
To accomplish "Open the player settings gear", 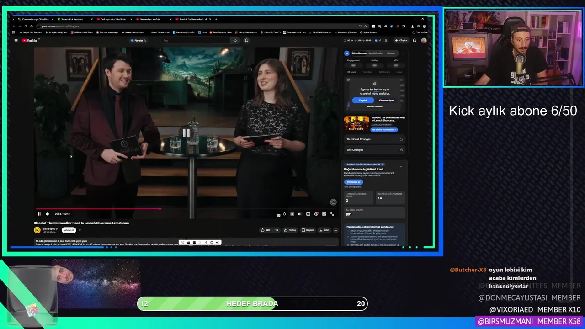I will click(x=316, y=214).
